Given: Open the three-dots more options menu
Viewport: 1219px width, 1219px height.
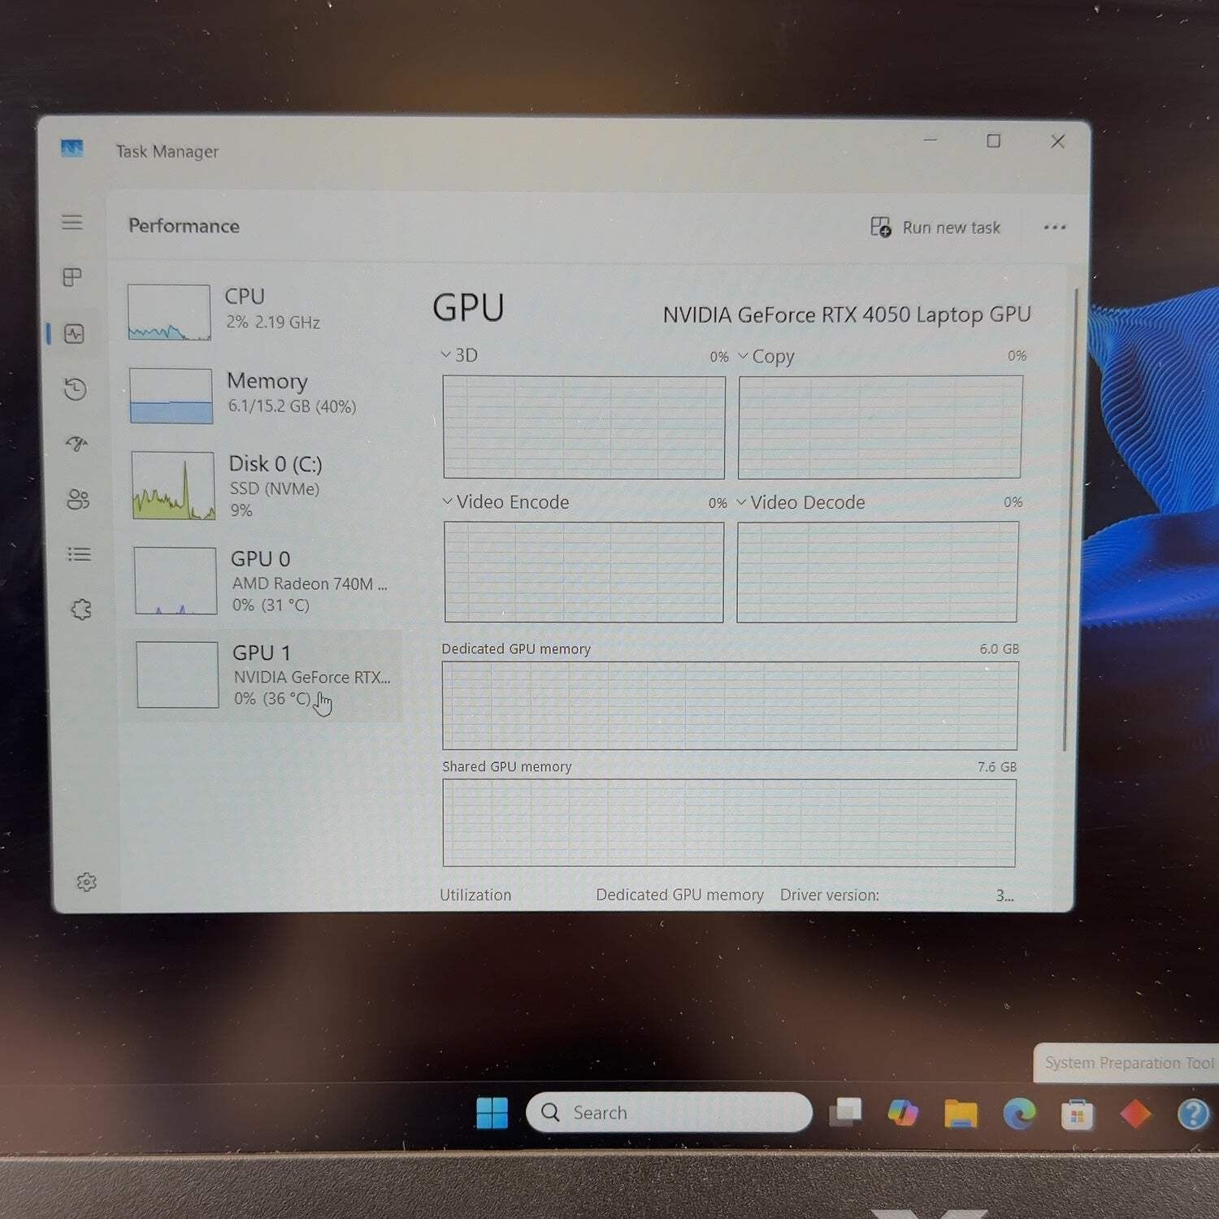Looking at the screenshot, I should (1054, 228).
